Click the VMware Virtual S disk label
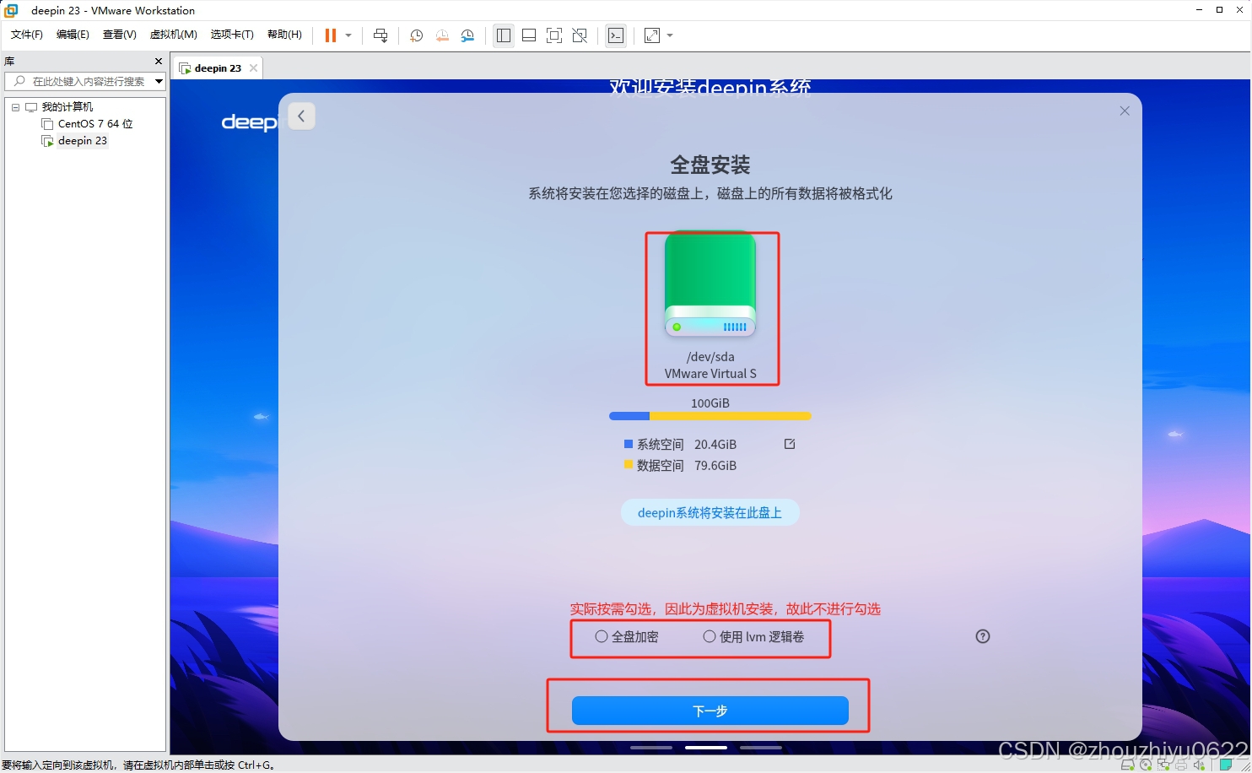This screenshot has width=1252, height=773. [710, 374]
